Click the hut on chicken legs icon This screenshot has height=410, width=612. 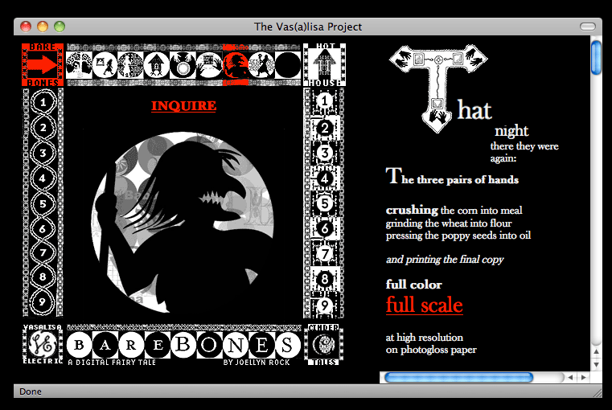click(x=155, y=64)
